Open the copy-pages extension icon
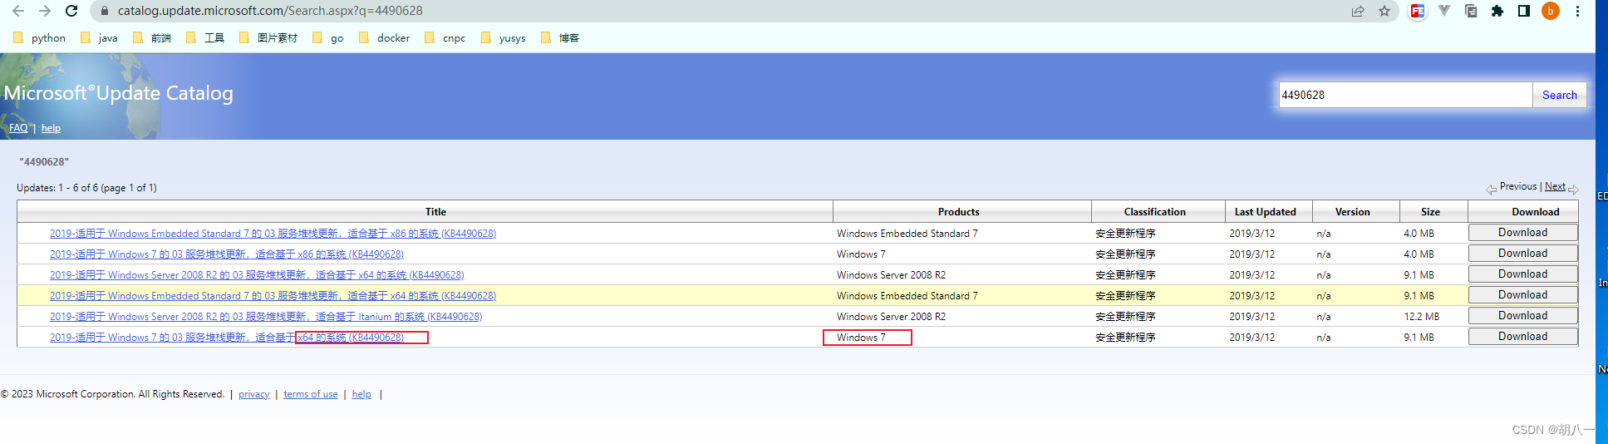The width and height of the screenshot is (1608, 444). pos(1471,11)
